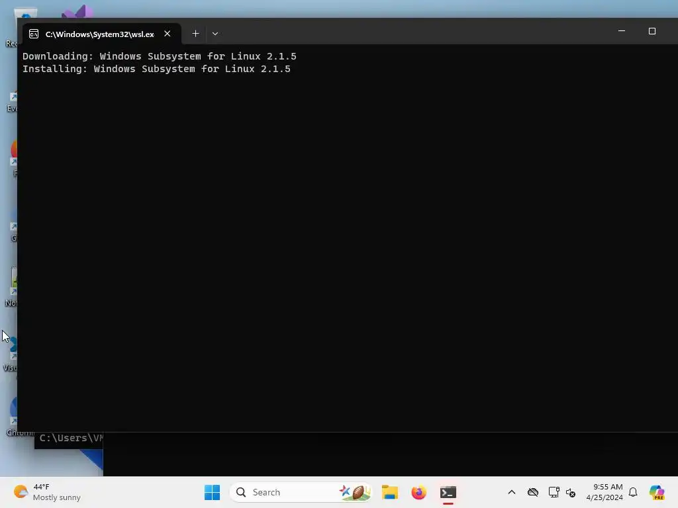Screen dimensions: 678x508
Task: Select the wsl.exe terminal tab
Action: tap(101, 34)
